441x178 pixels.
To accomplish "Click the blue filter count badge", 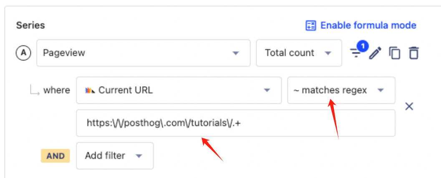I will 363,47.
